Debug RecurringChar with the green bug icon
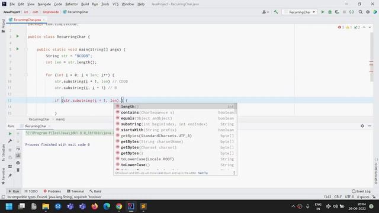The image size is (379, 213). tap(330, 12)
